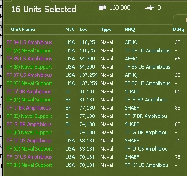Sort list by Loc column
This screenshot has width=187, height=176.
[x=83, y=30]
